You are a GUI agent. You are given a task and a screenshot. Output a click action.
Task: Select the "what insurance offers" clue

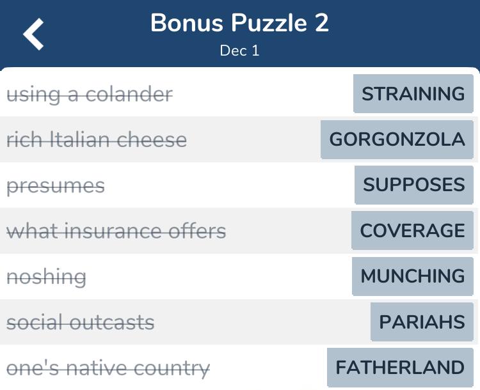[116, 231]
